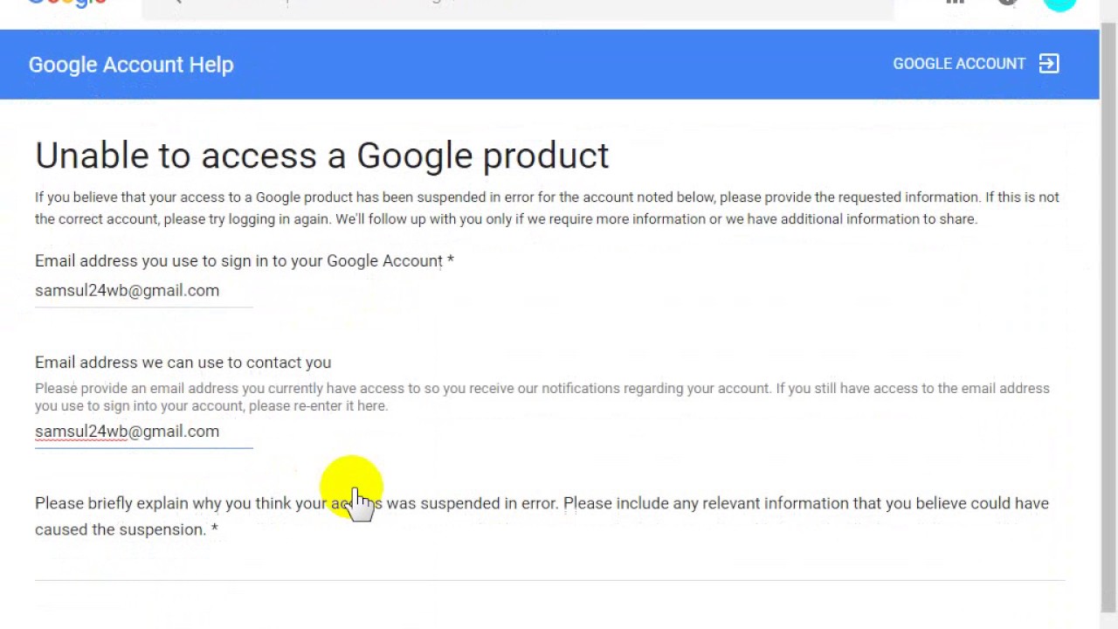This screenshot has height=629, width=1118.
Task: Click the intro paragraph about suspended access
Action: 547,208
